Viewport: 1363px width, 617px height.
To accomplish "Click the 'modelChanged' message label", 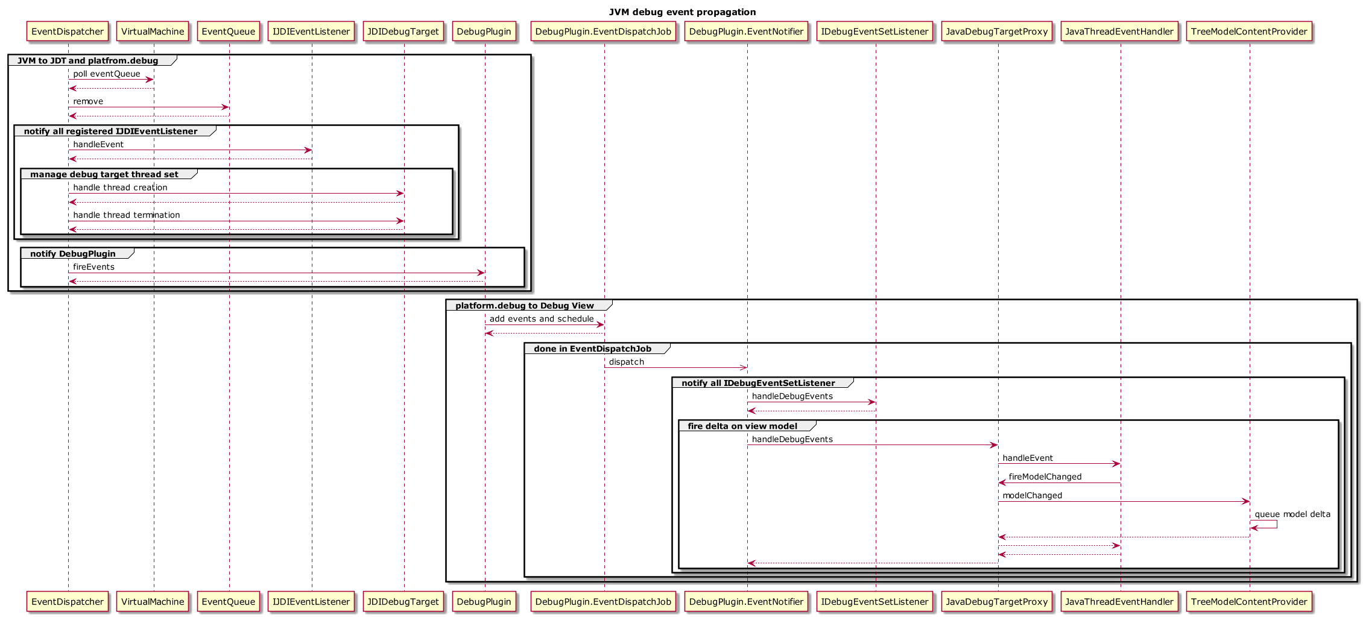I will 1033,495.
